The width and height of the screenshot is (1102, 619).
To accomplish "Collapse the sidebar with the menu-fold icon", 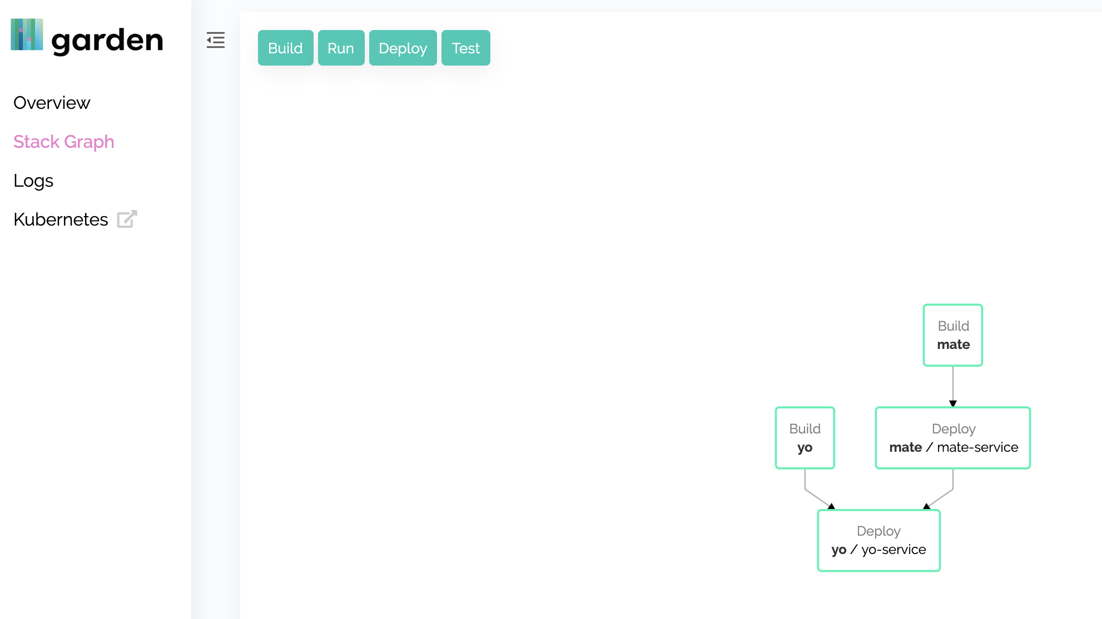I will tap(216, 40).
